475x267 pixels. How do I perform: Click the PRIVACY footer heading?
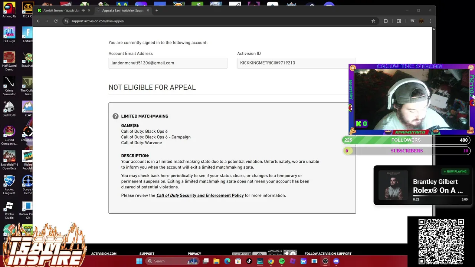click(x=194, y=254)
